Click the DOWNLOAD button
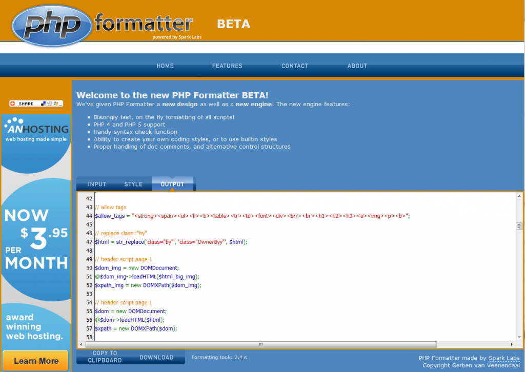Image resolution: width=525 pixels, height=372 pixels. click(x=156, y=357)
